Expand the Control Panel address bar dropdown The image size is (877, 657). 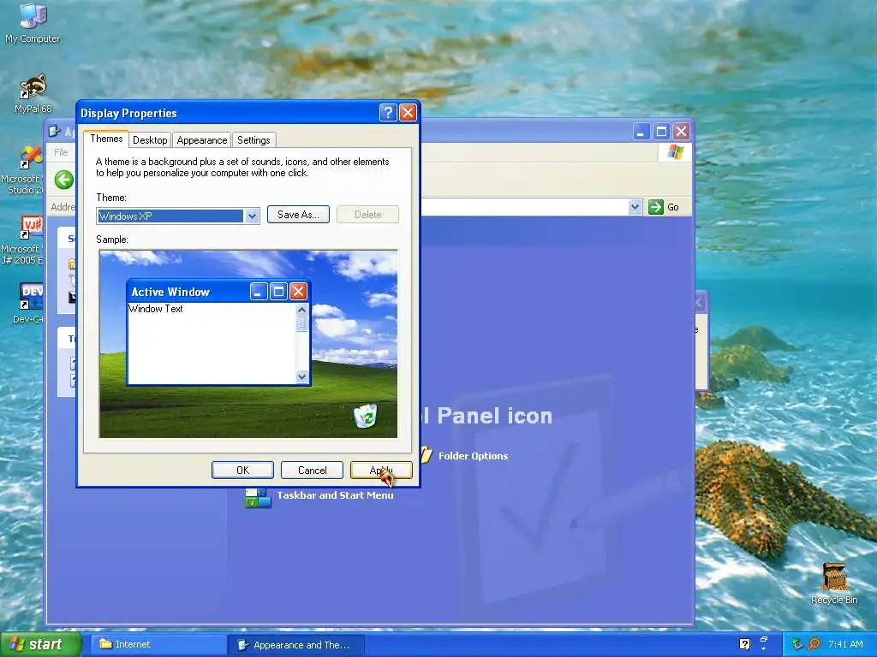point(635,207)
